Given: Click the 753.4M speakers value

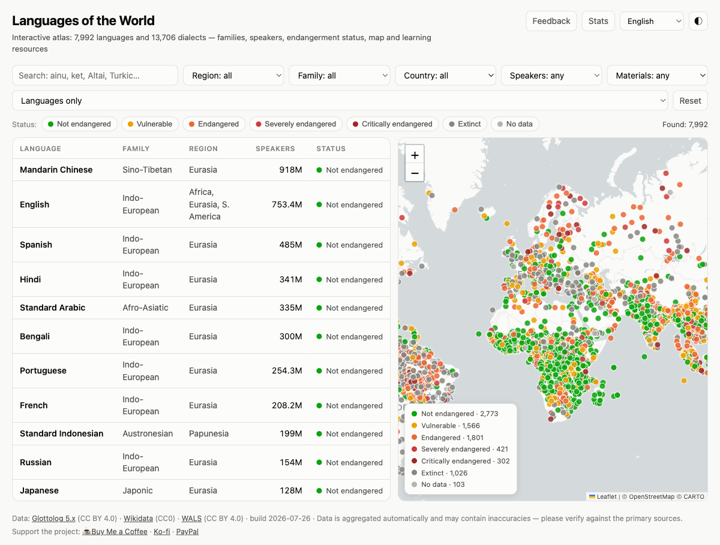Looking at the screenshot, I should point(287,204).
